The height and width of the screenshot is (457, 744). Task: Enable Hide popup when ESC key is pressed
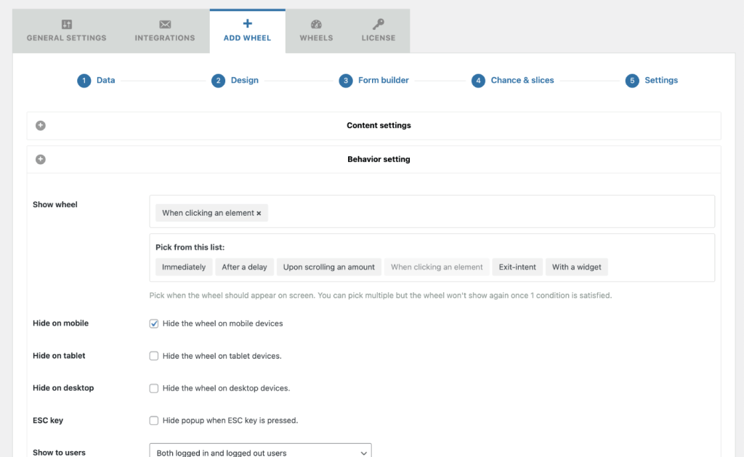pyautogui.click(x=153, y=420)
